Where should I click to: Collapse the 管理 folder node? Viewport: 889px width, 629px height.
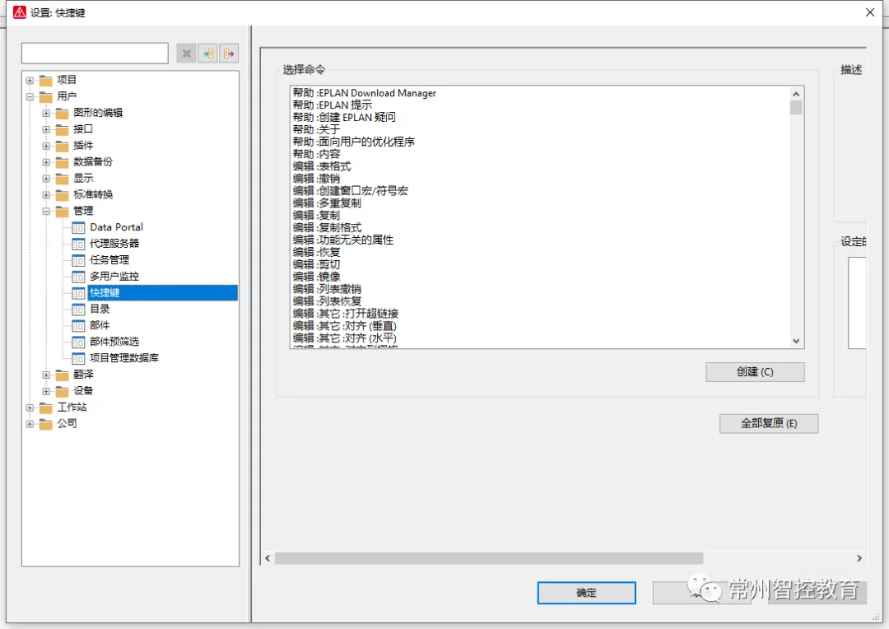click(46, 212)
